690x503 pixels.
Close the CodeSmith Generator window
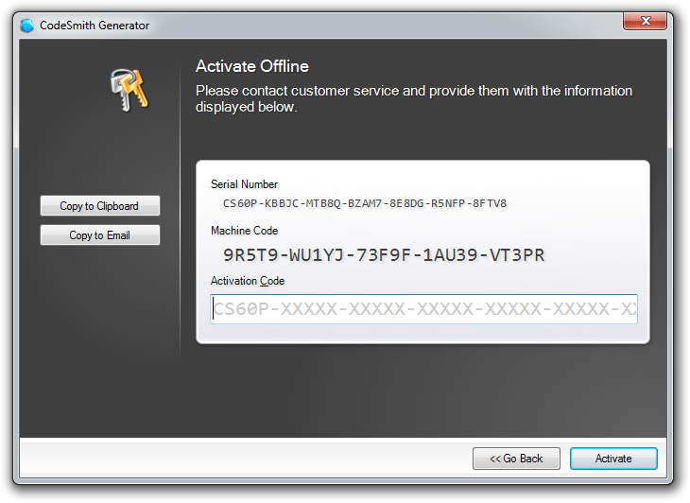[x=645, y=21]
